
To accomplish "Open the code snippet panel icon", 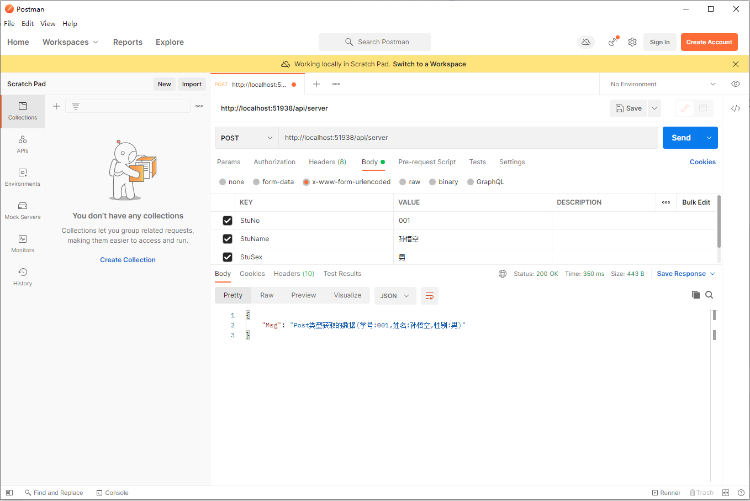I will click(x=736, y=108).
